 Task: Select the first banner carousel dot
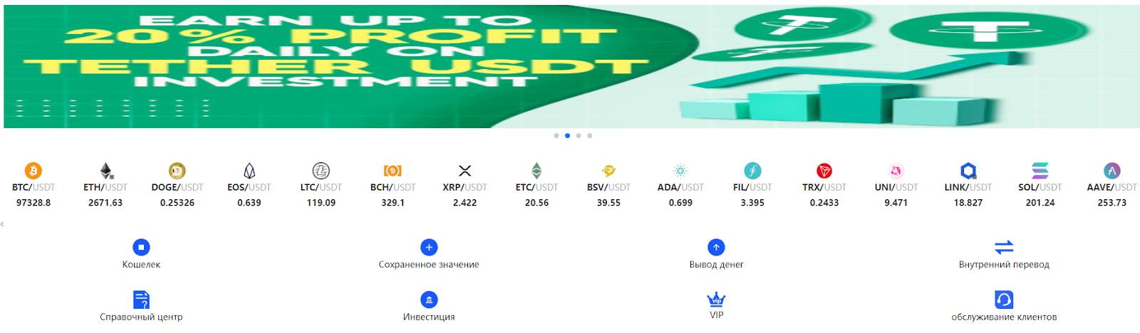[556, 135]
